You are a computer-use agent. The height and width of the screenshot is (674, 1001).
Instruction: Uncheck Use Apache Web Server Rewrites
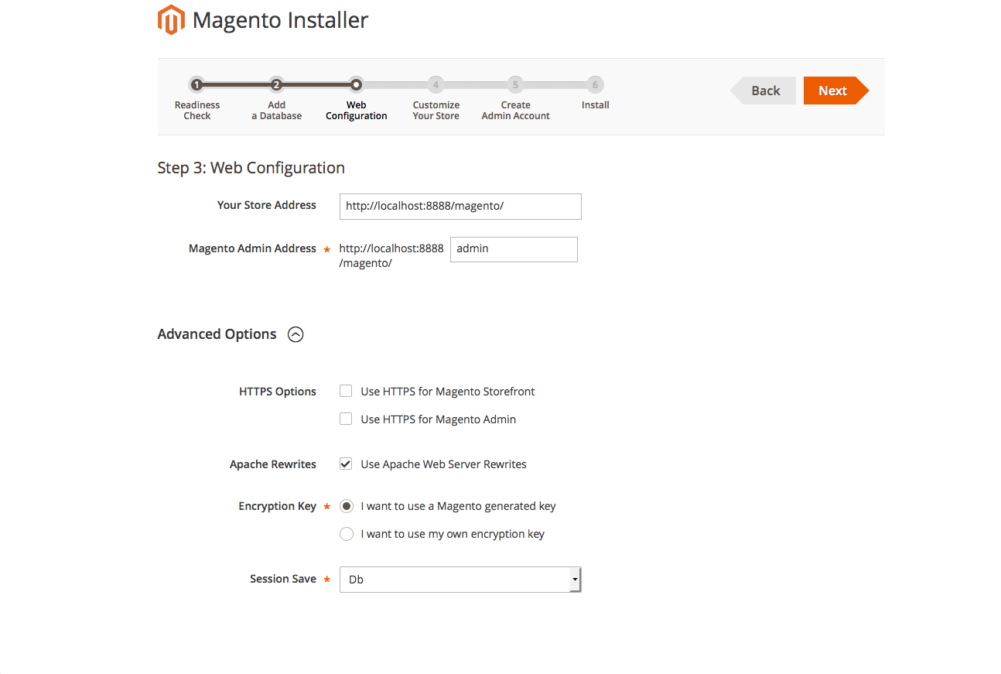pyautogui.click(x=346, y=464)
